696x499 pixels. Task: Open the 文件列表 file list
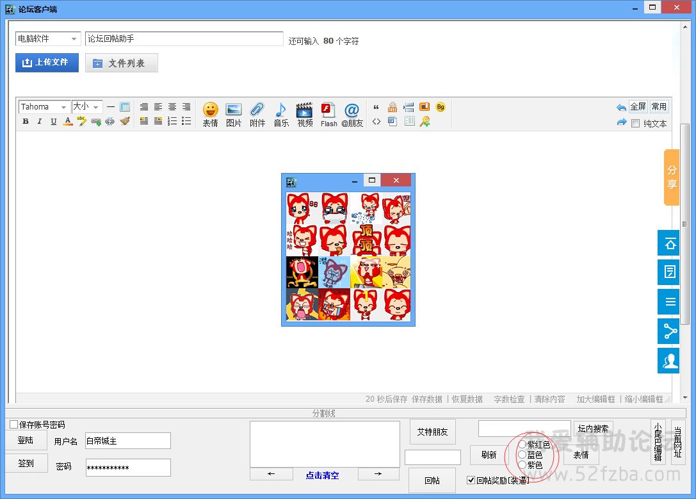[122, 63]
